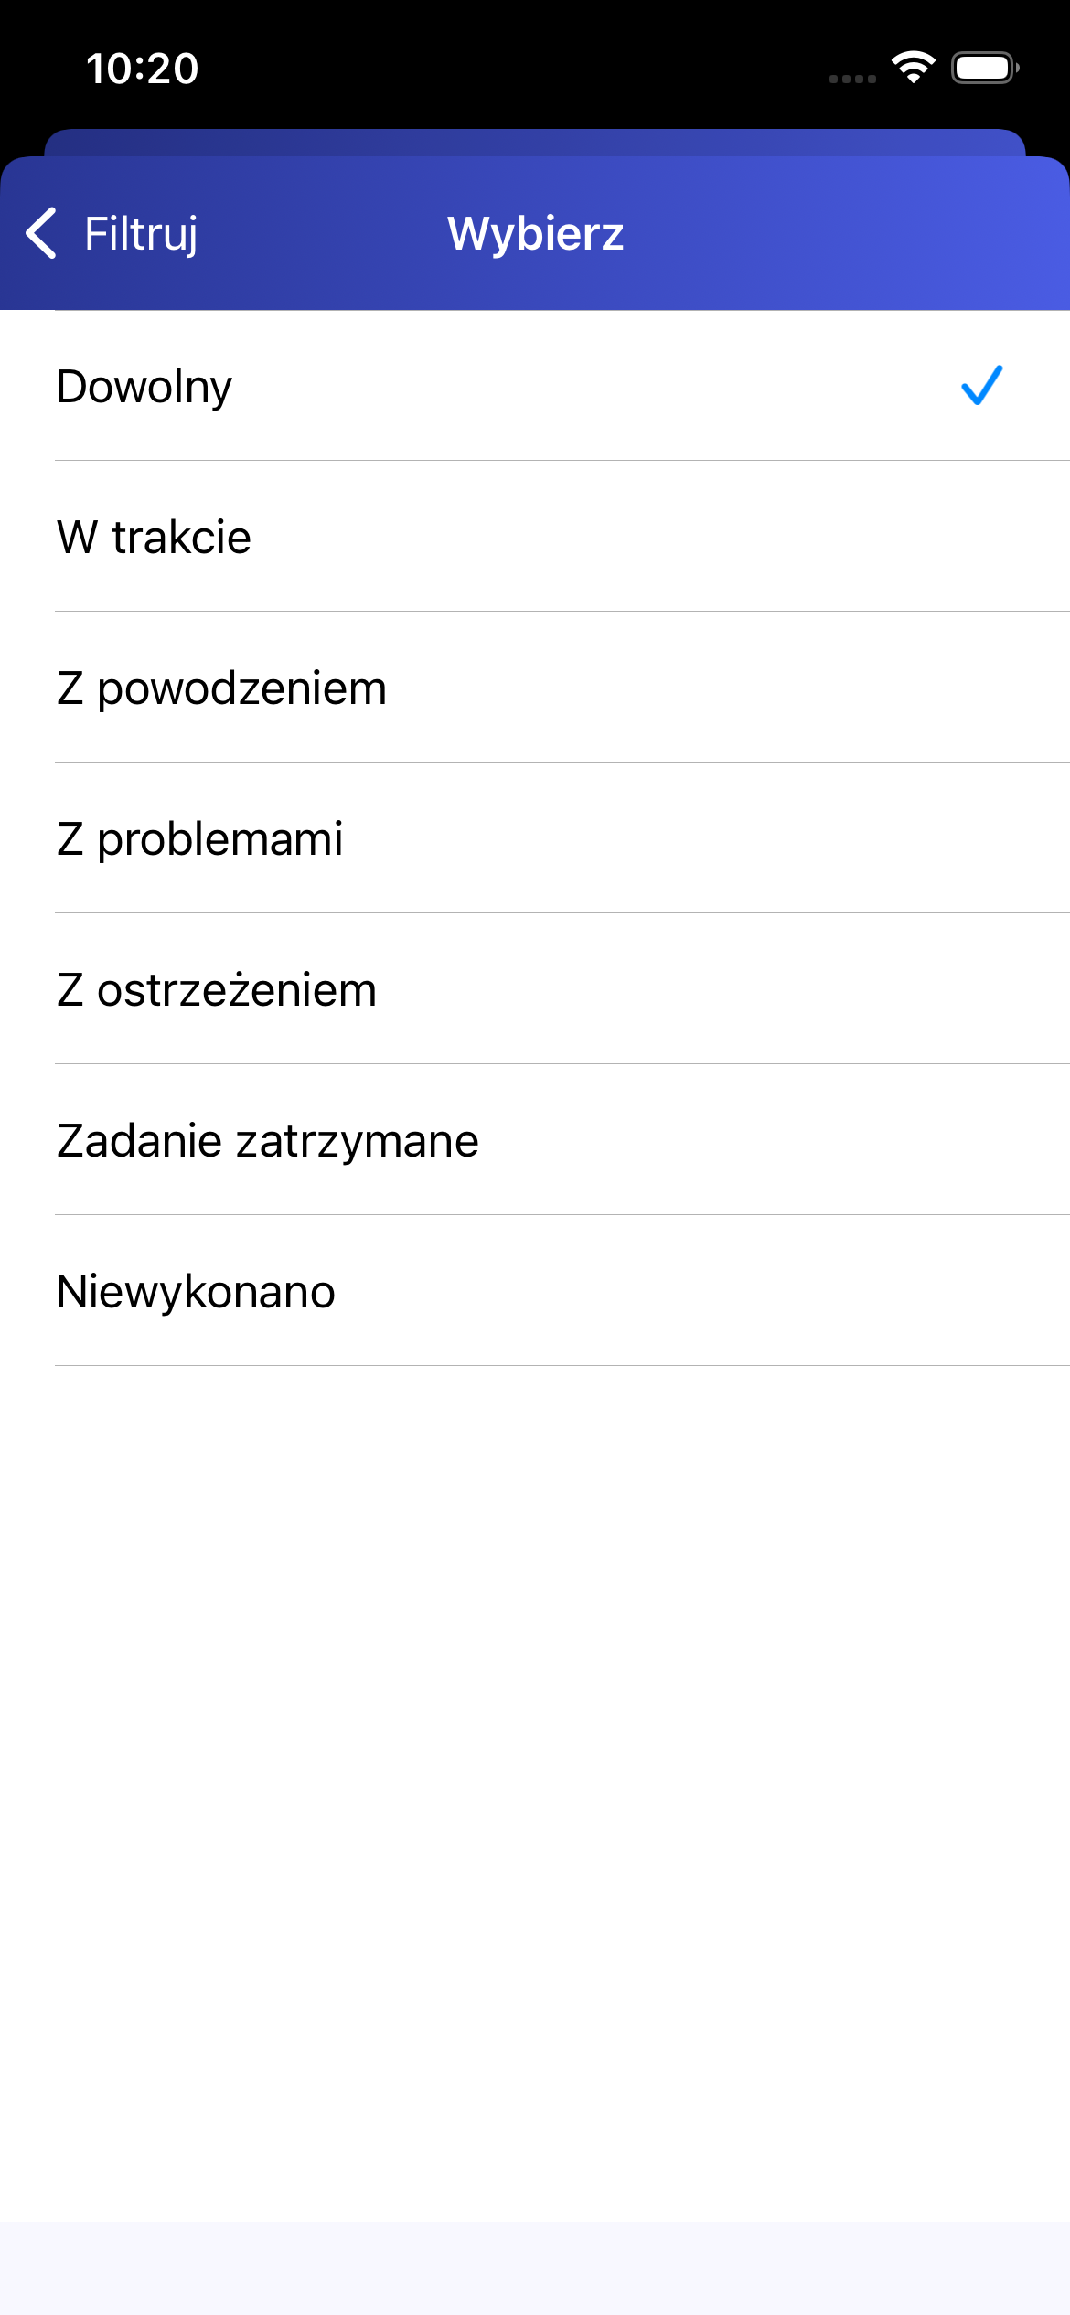Tap the blue checkmark beside Dowolny
The width and height of the screenshot is (1070, 2315).
tap(981, 385)
